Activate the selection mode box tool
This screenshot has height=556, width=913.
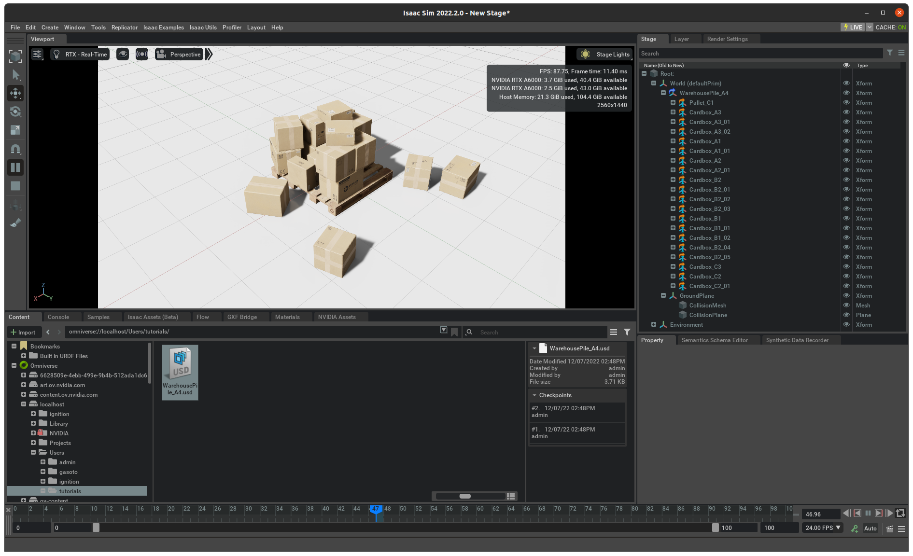pyautogui.click(x=15, y=56)
